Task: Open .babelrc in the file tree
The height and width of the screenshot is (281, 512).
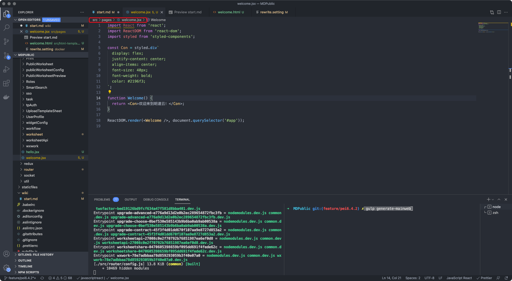Action: pos(29,205)
